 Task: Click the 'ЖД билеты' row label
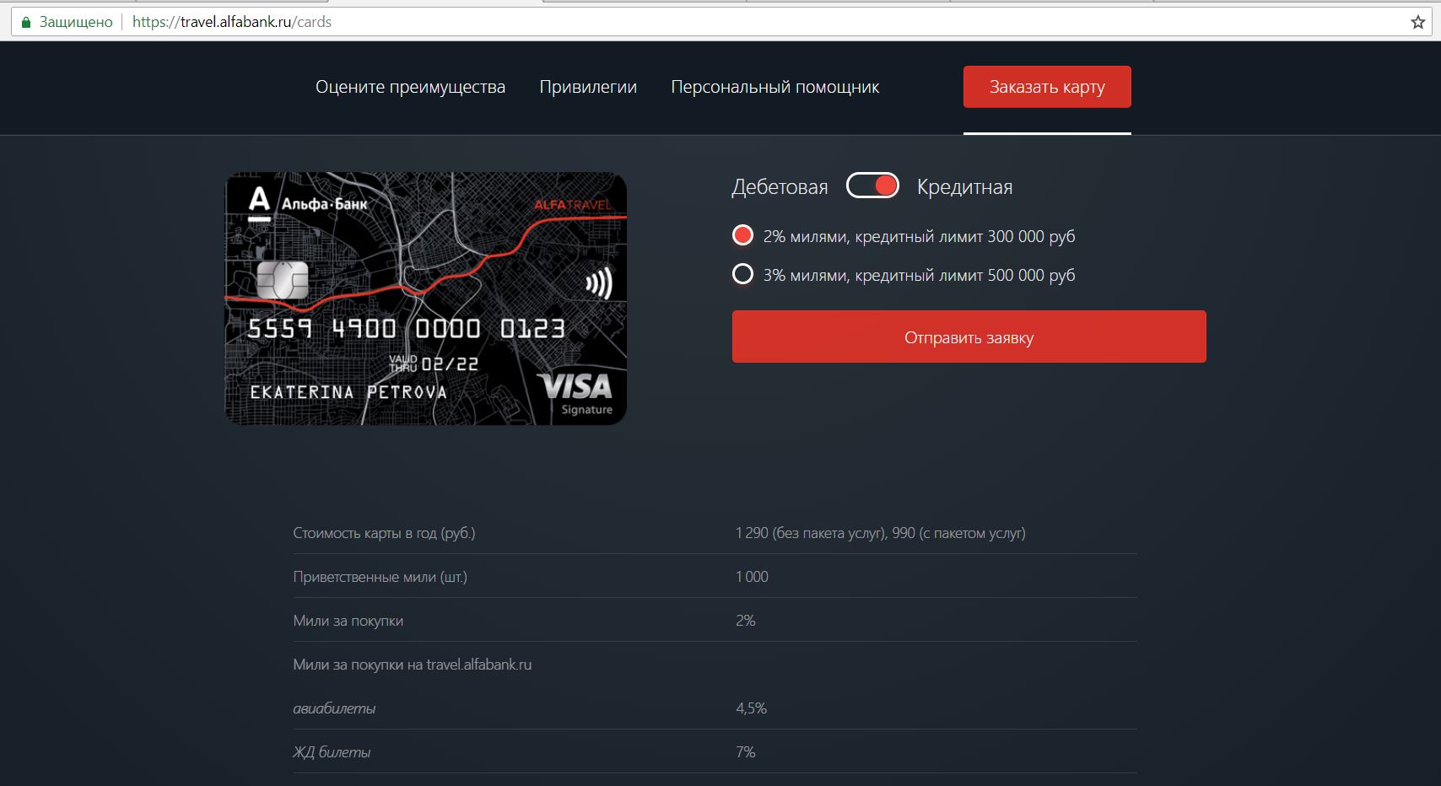332,752
